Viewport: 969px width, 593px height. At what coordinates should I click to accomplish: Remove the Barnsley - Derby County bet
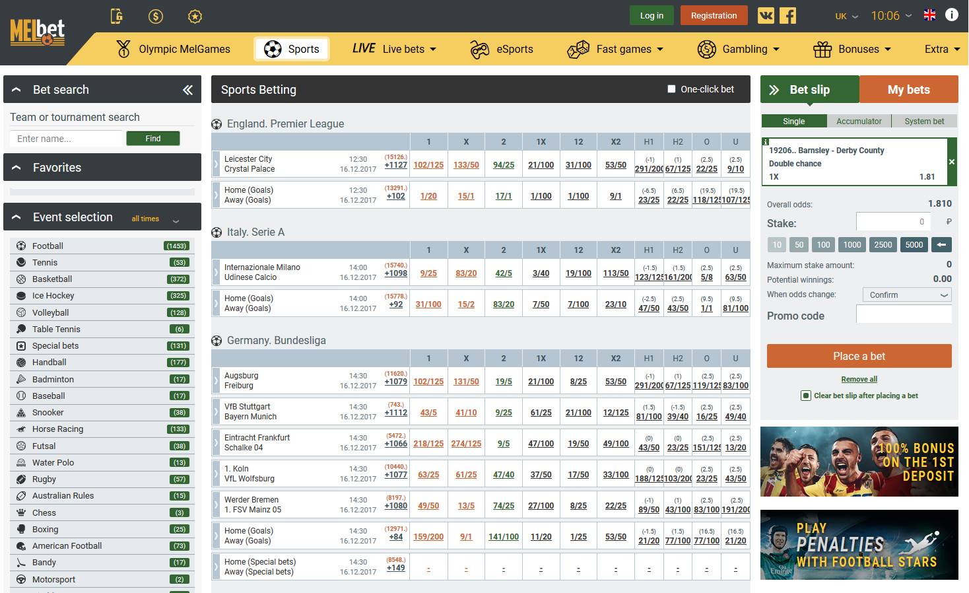click(x=952, y=162)
